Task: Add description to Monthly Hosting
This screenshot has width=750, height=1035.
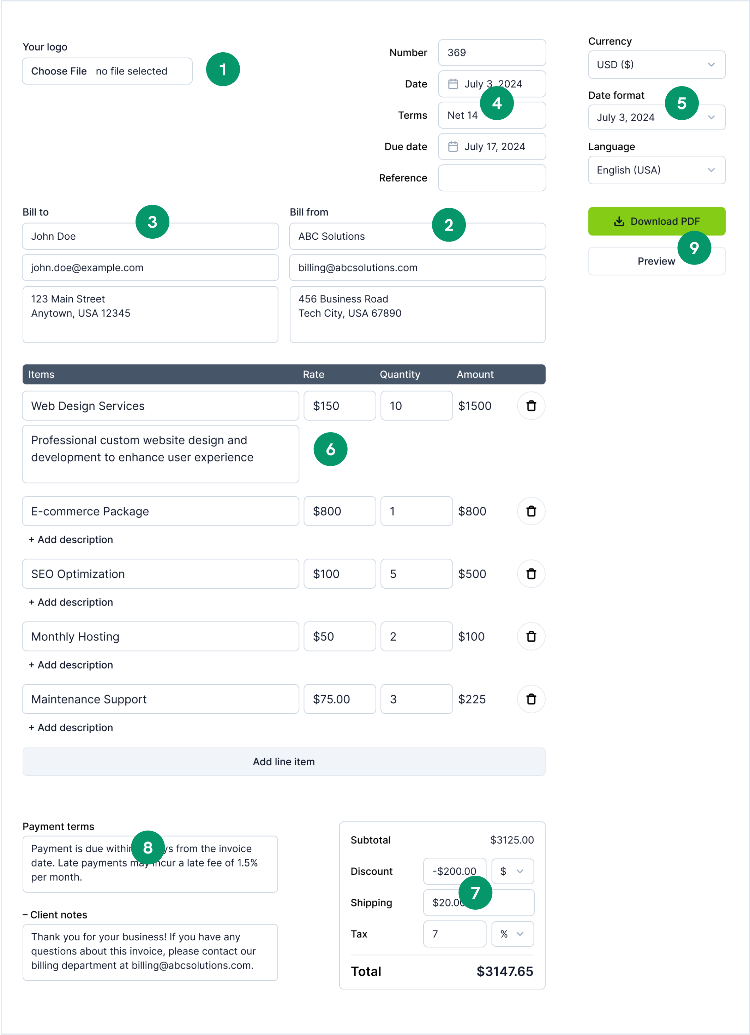Action: [71, 665]
